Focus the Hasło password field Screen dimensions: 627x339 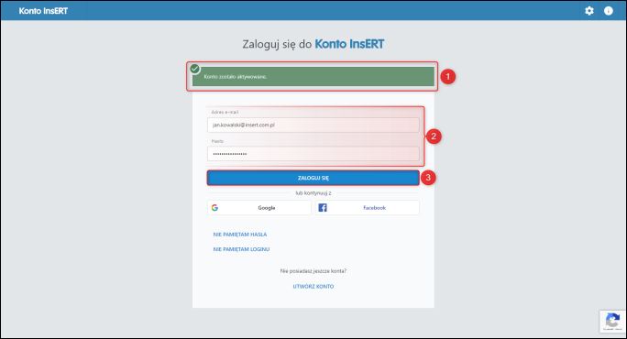coord(313,154)
